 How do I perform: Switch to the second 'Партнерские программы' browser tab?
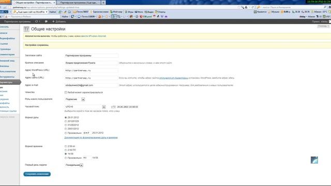tap(79, 3)
